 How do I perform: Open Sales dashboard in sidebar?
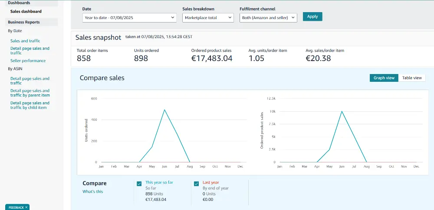(26, 11)
